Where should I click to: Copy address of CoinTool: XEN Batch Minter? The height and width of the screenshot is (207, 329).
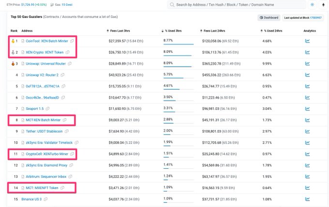click(72, 41)
